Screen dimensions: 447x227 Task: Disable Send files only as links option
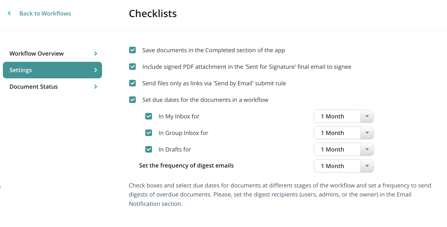coord(133,83)
